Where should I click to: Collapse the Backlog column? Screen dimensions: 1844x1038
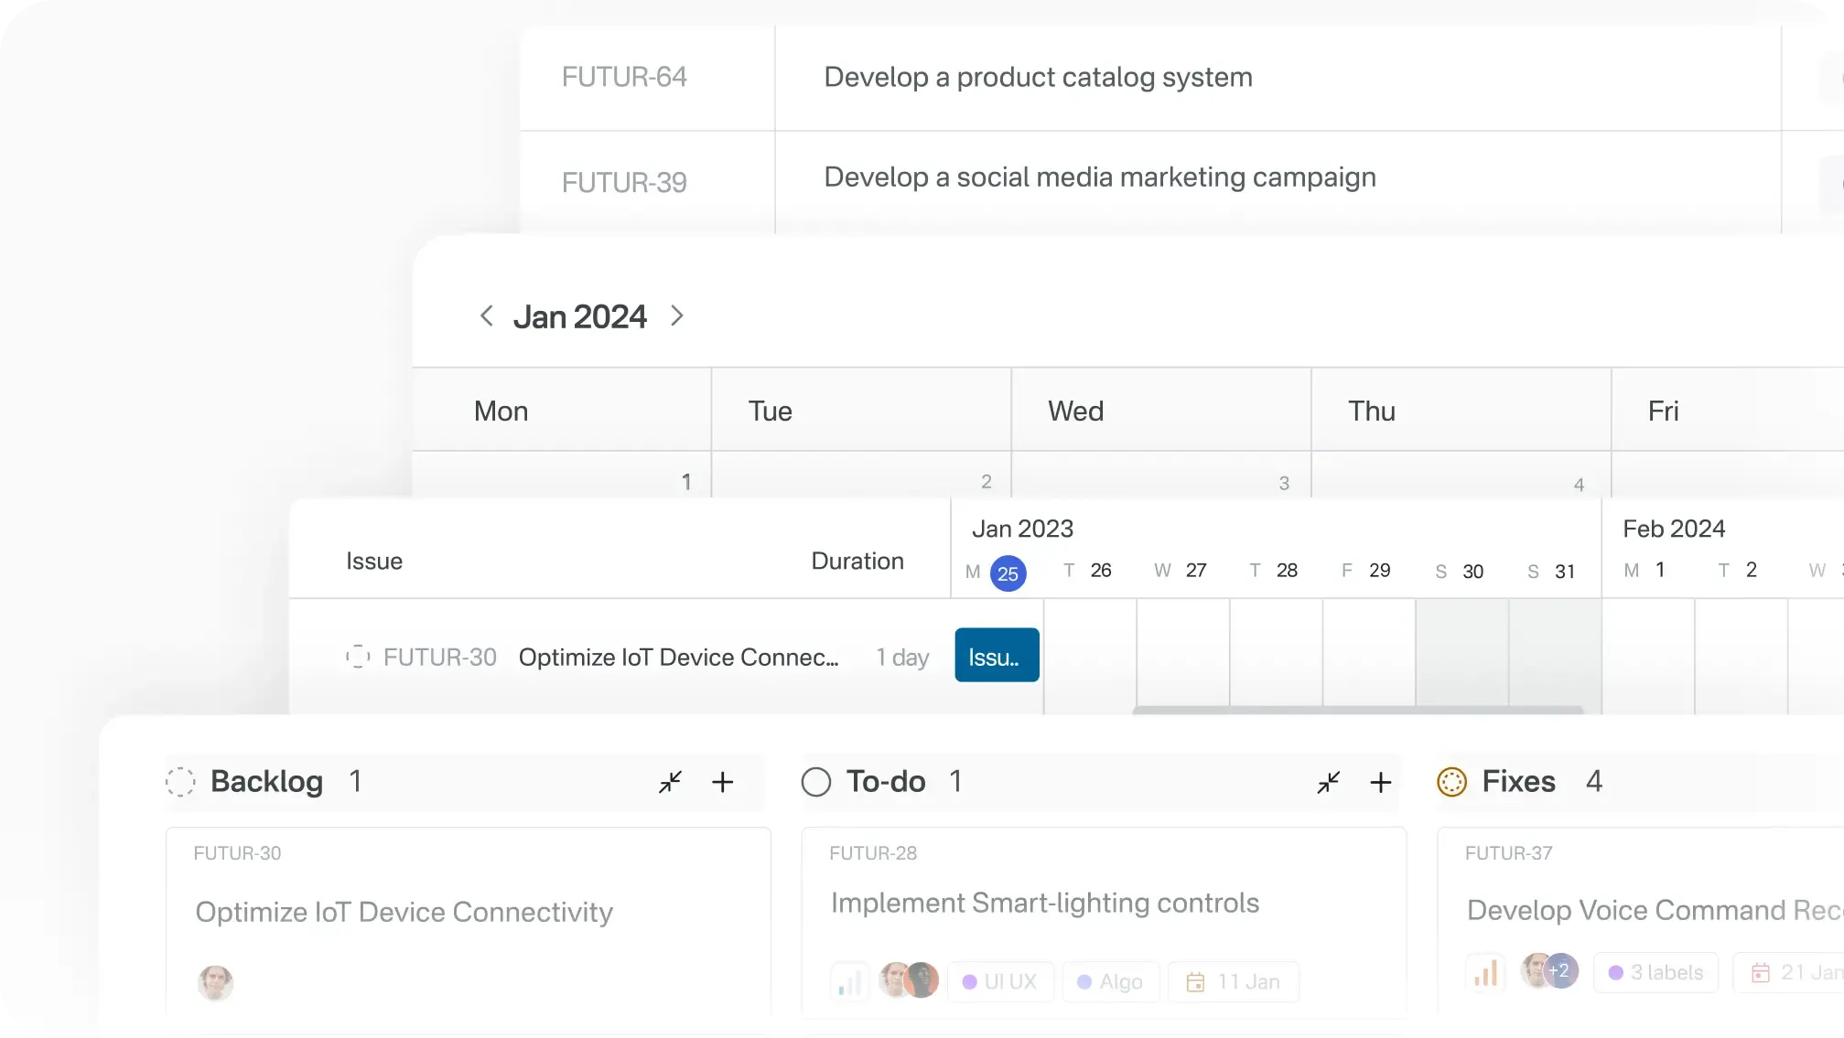tap(671, 782)
